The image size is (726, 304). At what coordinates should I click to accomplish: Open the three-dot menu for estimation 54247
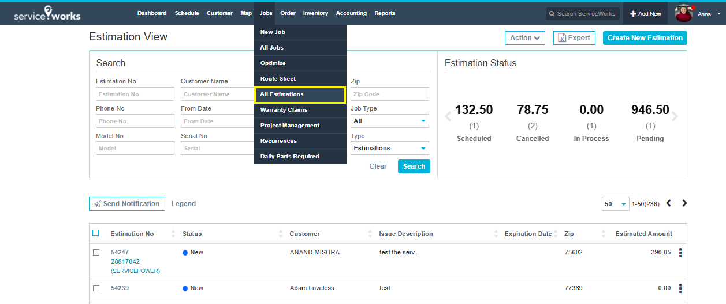pos(680,253)
